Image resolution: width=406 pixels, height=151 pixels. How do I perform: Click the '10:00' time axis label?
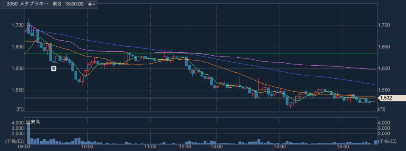pos(88,147)
